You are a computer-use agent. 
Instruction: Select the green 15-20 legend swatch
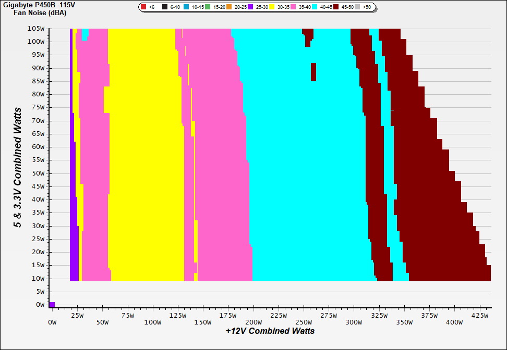[x=207, y=7]
